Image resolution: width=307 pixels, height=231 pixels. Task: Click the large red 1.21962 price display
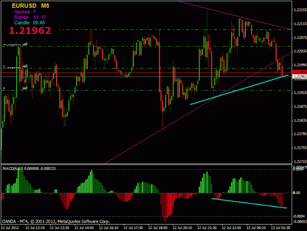click(x=30, y=31)
